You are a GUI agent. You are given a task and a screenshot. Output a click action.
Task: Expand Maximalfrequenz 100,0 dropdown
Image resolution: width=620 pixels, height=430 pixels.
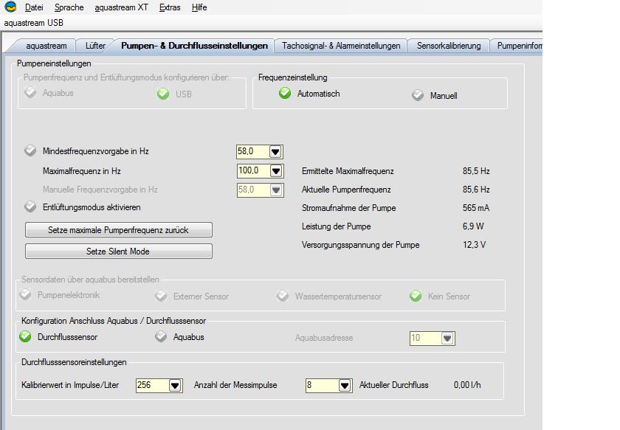click(275, 170)
